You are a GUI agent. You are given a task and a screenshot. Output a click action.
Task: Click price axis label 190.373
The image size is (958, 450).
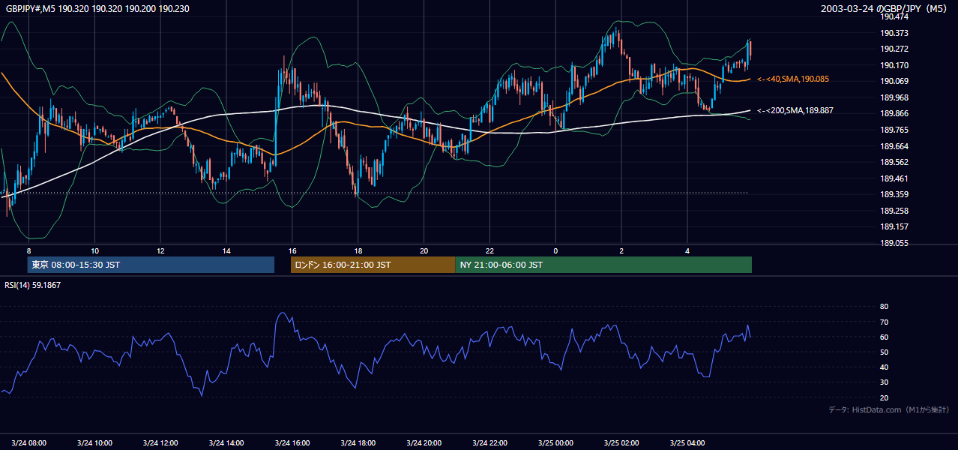[894, 33]
